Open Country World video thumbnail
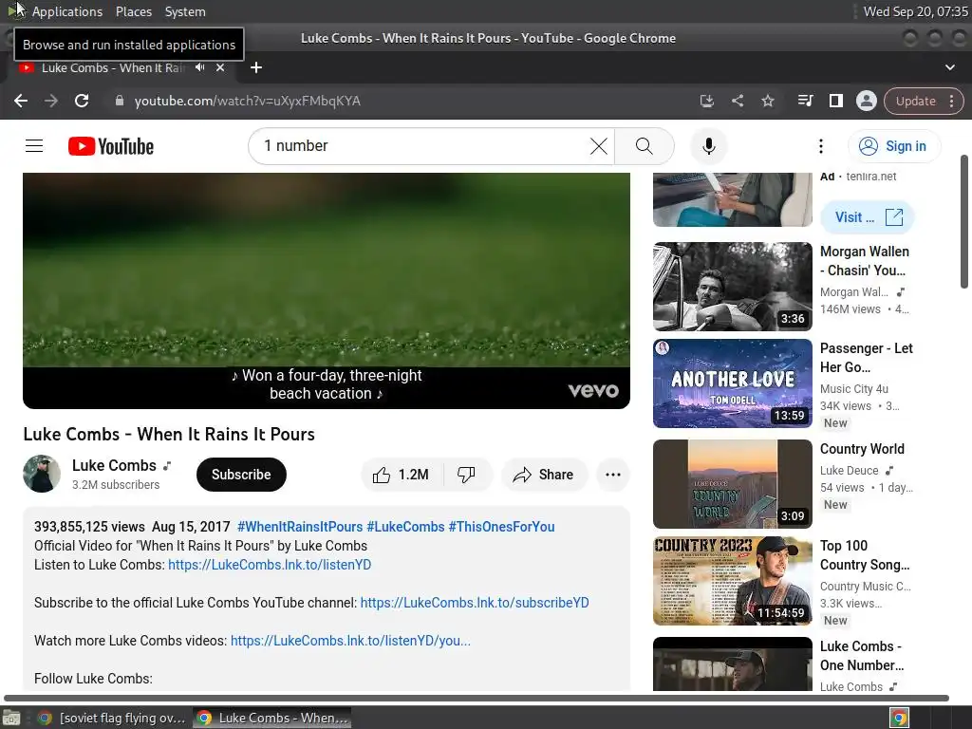Image resolution: width=972 pixels, height=729 pixels. [x=732, y=484]
